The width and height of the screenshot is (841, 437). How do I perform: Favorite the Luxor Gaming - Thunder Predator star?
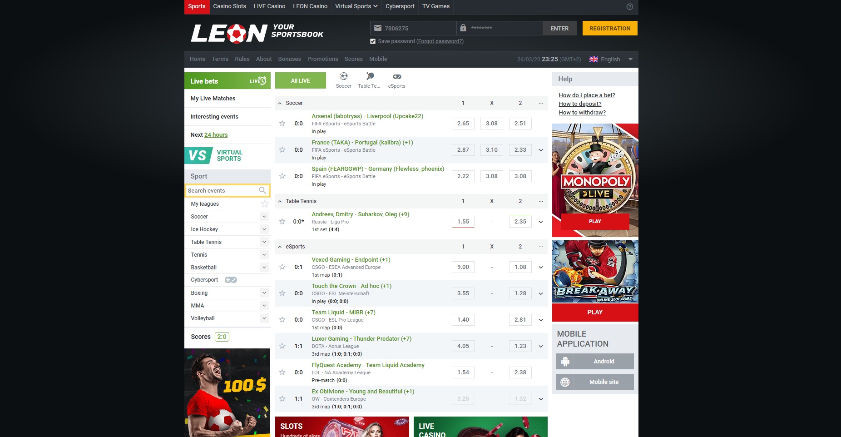click(282, 346)
